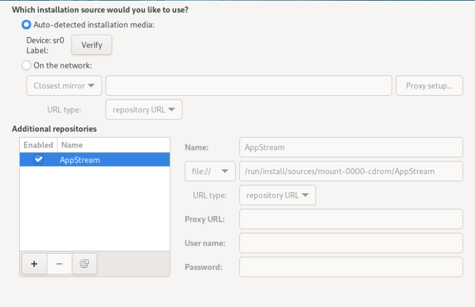This screenshot has height=307, width=475.
Task: Uncheck the AppStream enabled checkbox
Action: click(x=38, y=159)
